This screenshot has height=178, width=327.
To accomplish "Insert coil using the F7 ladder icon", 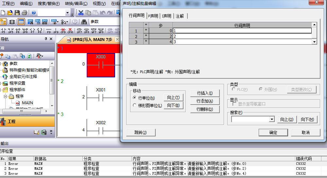I will (x=32, y=31).
